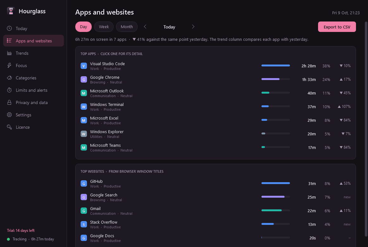
Task: Go to the next day with right chevron
Action: [x=193, y=27]
